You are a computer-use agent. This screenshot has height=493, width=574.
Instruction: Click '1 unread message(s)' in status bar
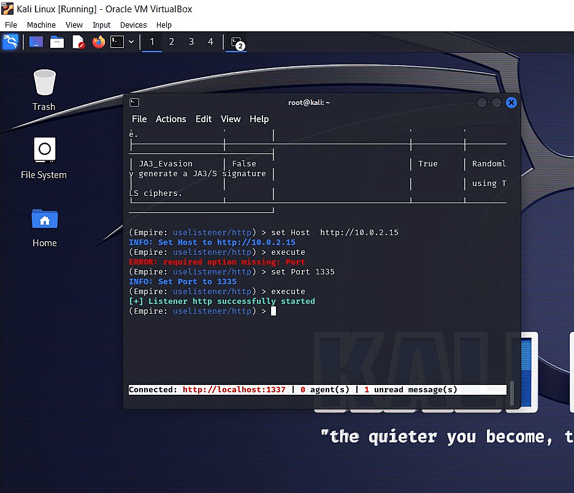tap(411, 390)
